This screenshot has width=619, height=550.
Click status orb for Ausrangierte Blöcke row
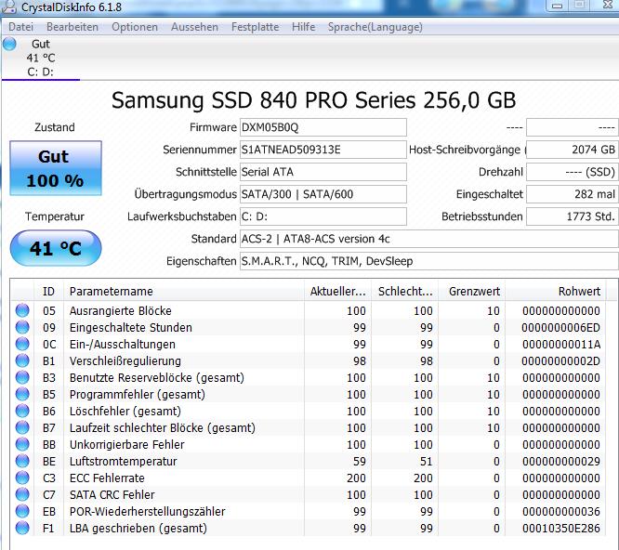[x=22, y=310]
